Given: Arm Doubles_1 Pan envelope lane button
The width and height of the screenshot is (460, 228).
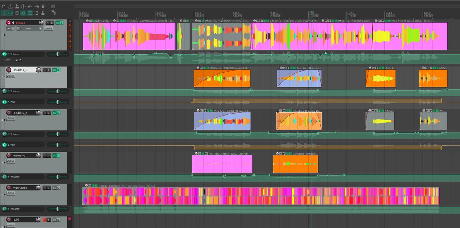Looking at the screenshot, I should click(x=4, y=102).
